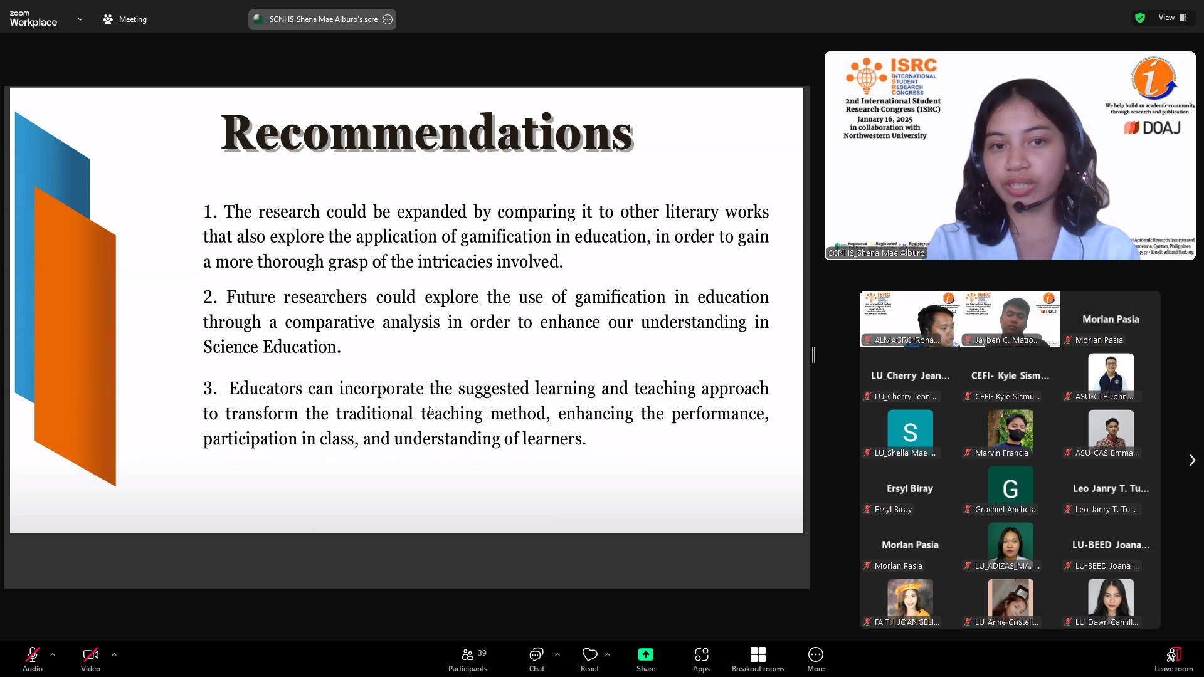This screenshot has height=677, width=1204.
Task: Go to next page of participant gallery
Action: [1192, 460]
